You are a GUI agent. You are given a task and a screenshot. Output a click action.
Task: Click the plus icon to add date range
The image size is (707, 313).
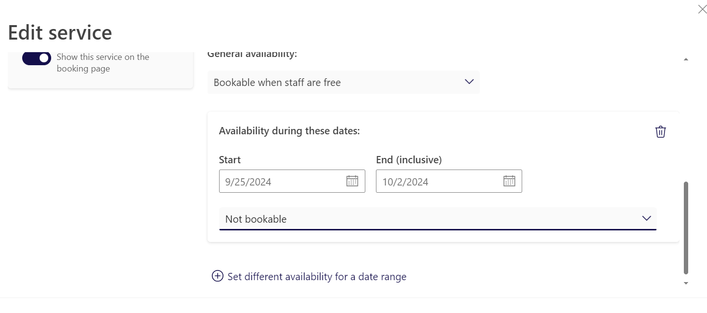[x=218, y=276]
